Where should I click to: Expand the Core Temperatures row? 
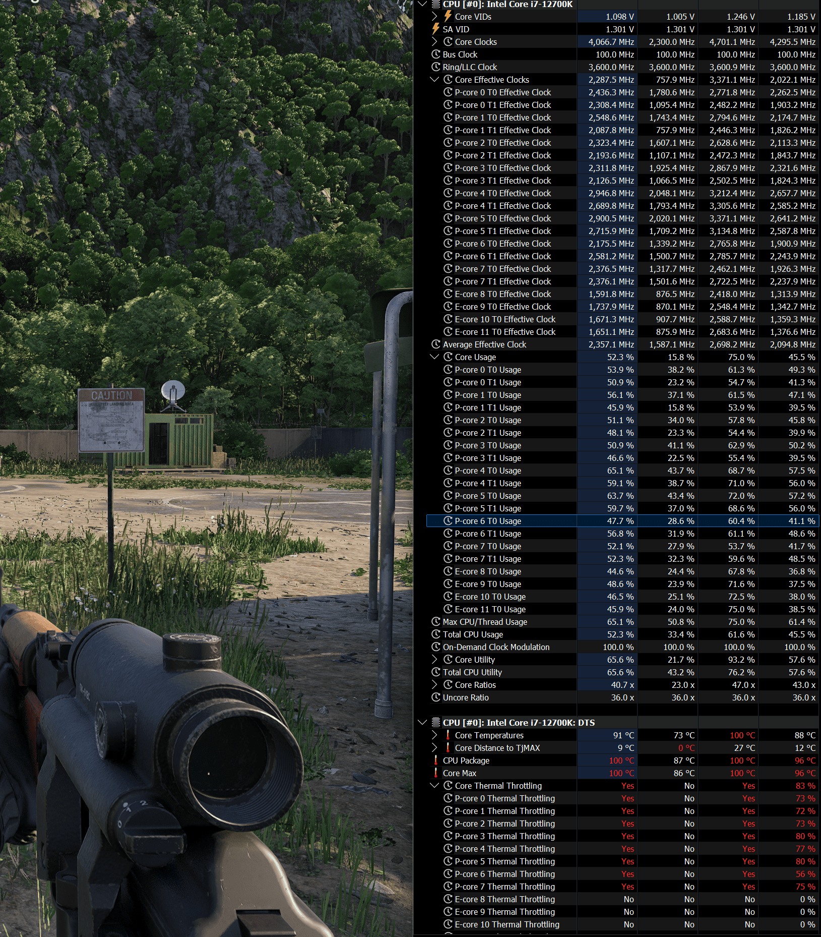[x=435, y=735]
